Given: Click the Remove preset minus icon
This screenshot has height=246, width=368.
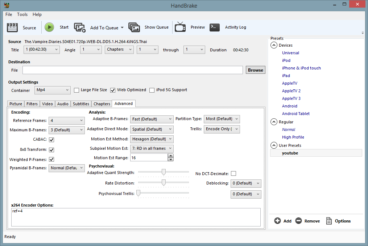Looking at the screenshot, I should (299, 221).
